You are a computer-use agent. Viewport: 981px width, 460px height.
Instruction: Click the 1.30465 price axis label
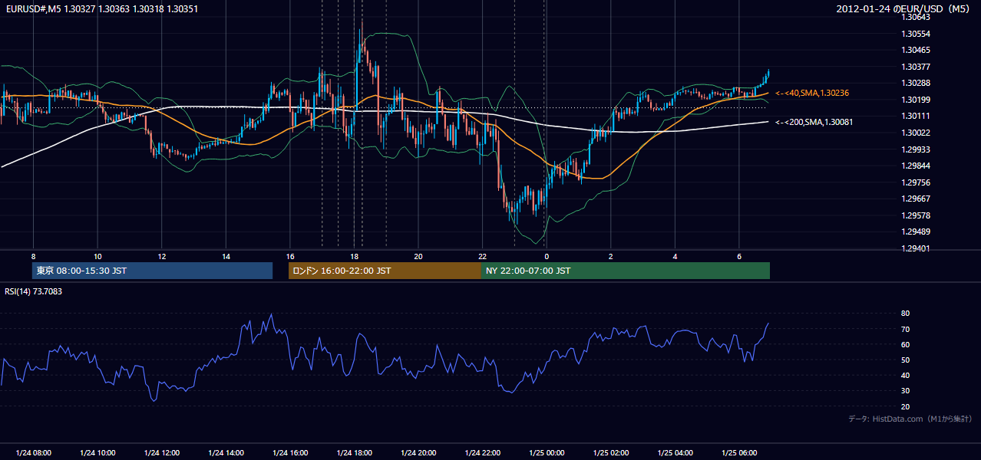tap(916, 50)
